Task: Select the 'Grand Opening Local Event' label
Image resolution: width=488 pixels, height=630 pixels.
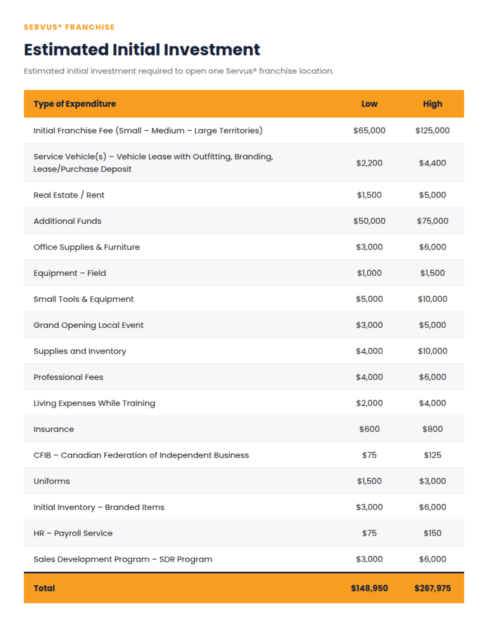Action: tap(88, 325)
